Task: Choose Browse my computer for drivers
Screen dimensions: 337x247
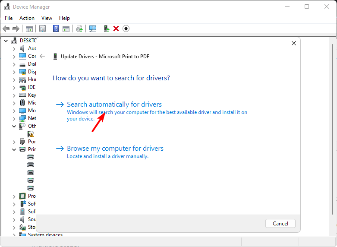Action: tap(115, 149)
